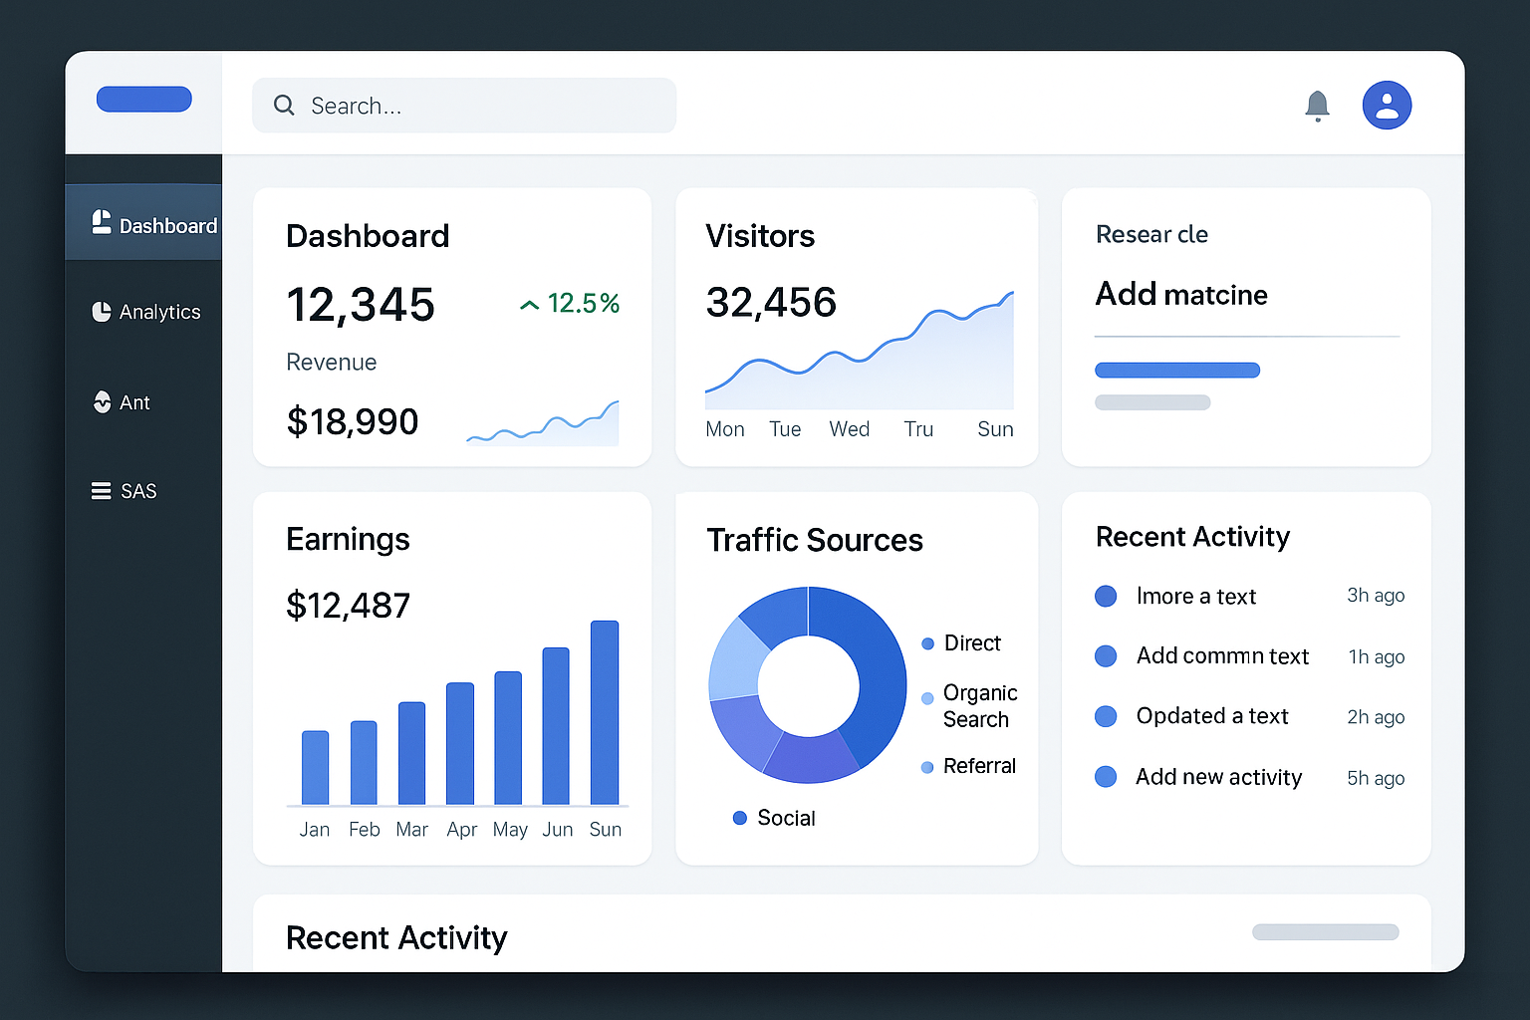Select the 'Add new activity' bullet
The image size is (1530, 1020).
click(1106, 777)
